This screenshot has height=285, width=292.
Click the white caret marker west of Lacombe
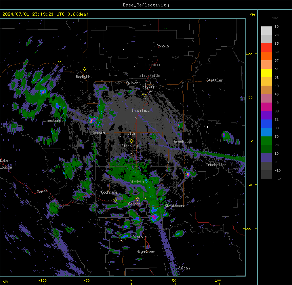134,67
